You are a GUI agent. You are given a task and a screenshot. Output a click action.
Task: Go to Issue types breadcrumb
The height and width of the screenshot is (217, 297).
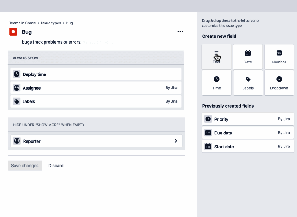(x=51, y=23)
